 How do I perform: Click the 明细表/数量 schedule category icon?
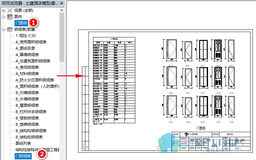click(10, 29)
